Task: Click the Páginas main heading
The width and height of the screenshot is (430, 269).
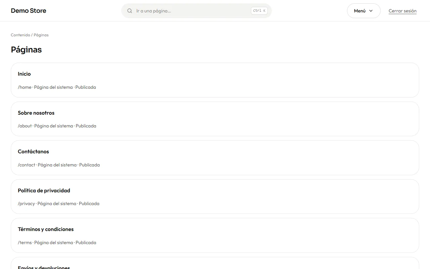Action: point(26,50)
